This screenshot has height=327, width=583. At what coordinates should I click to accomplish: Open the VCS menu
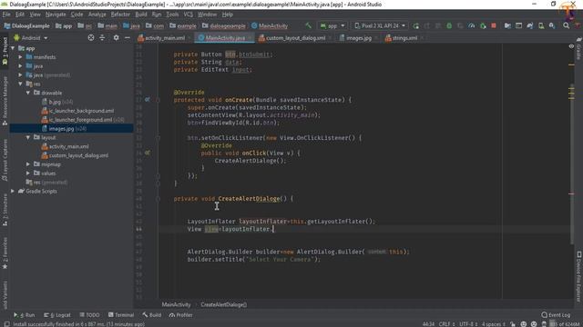[189, 15]
